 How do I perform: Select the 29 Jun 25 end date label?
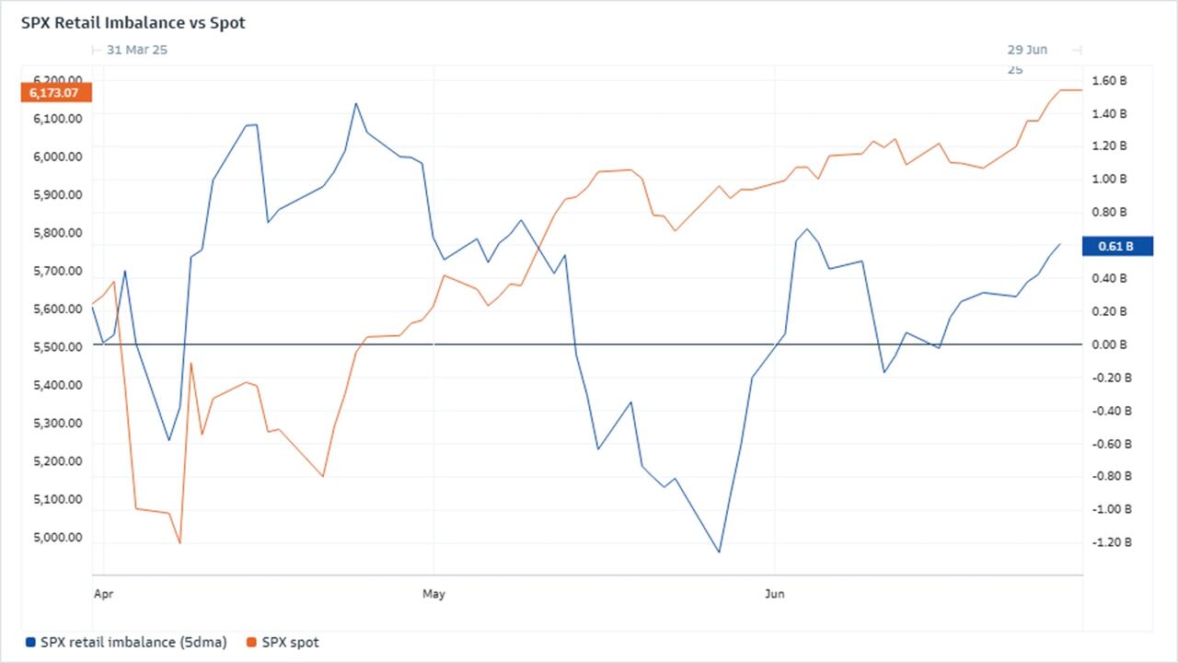[x=1027, y=52]
